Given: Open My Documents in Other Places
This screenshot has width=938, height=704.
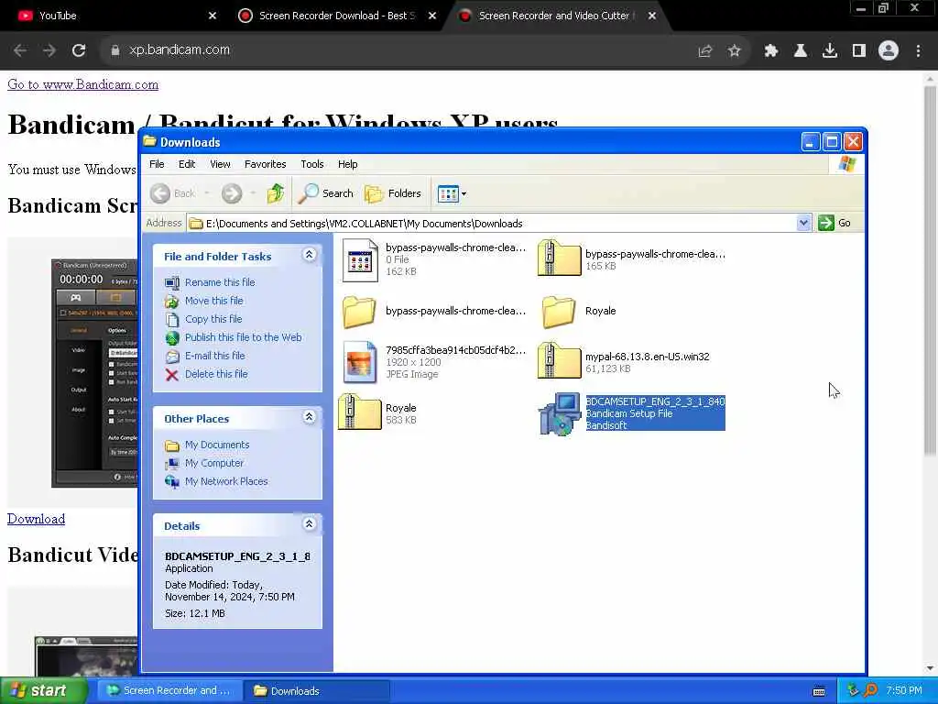Looking at the screenshot, I should click(216, 445).
